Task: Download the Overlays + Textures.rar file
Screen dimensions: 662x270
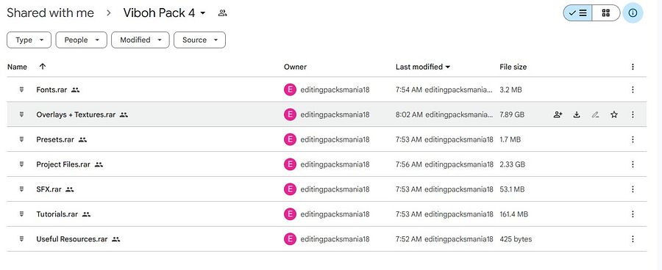Action: (x=577, y=114)
